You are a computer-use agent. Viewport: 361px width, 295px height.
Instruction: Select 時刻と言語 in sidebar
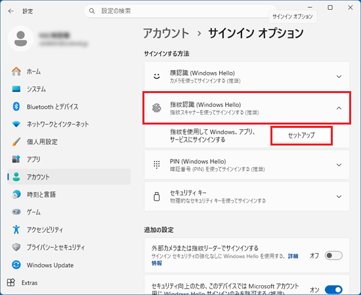tap(69, 194)
